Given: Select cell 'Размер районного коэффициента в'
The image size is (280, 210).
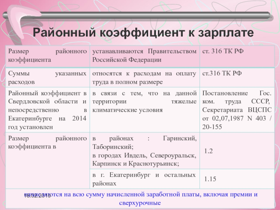Looking at the screenshot, I should tap(48, 161).
